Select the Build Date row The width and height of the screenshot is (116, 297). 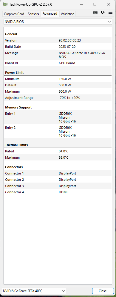click(58, 47)
